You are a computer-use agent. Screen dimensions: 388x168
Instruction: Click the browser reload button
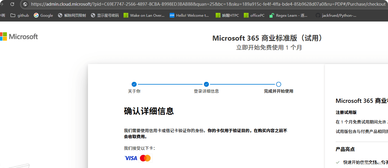[x=12, y=4]
